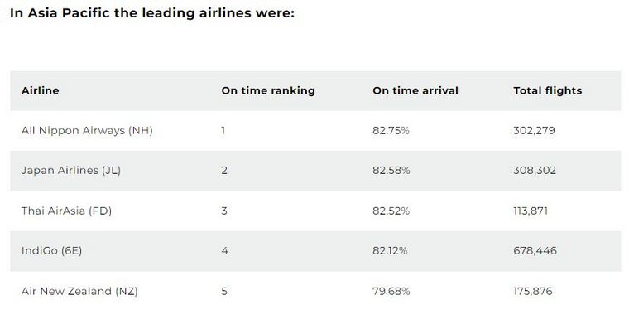Click the 79.68% arrival percentage
629x310 pixels.
[391, 291]
